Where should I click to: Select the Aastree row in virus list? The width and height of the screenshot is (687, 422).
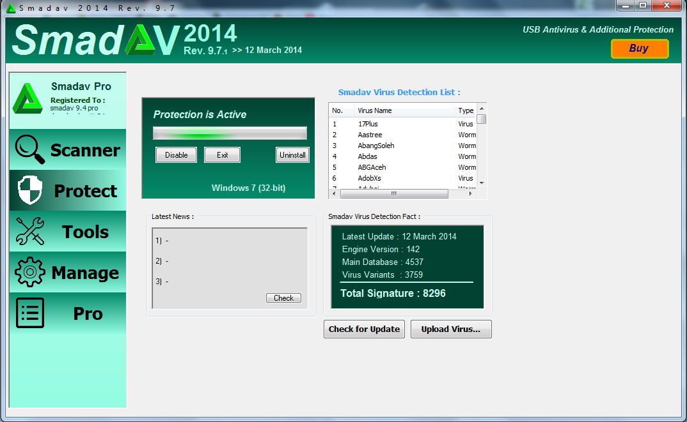(402, 135)
